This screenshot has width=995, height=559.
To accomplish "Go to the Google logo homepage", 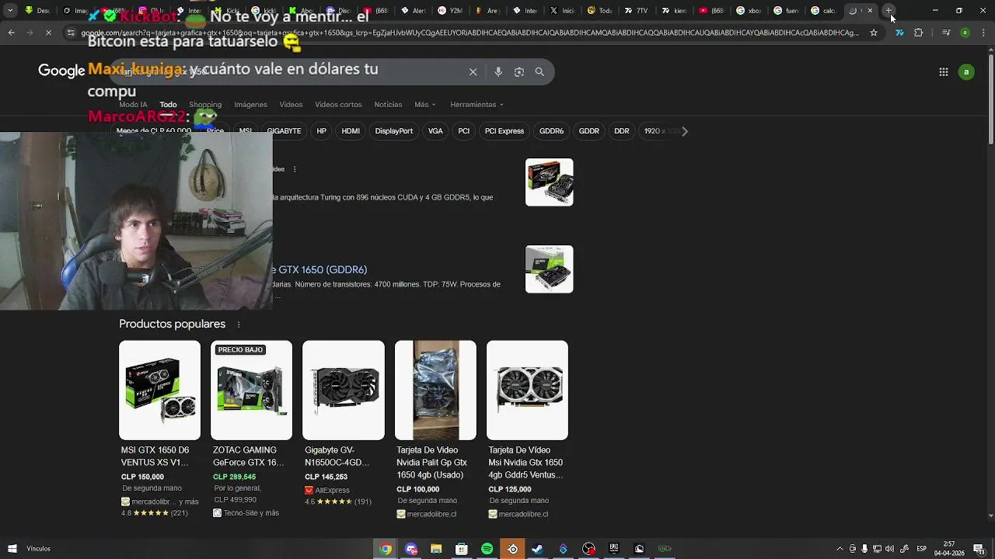I will pyautogui.click(x=61, y=71).
